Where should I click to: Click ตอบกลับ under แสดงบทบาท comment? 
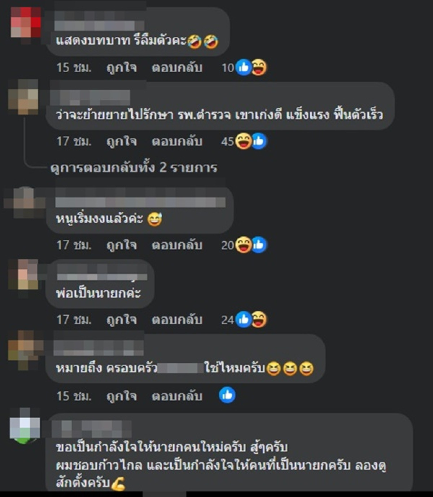tap(177, 68)
